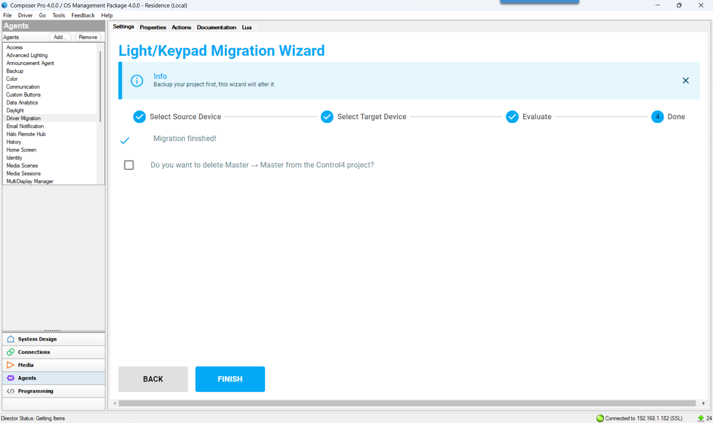This screenshot has width=713, height=423.
Task: Open System Design house icon
Action: pos(11,339)
